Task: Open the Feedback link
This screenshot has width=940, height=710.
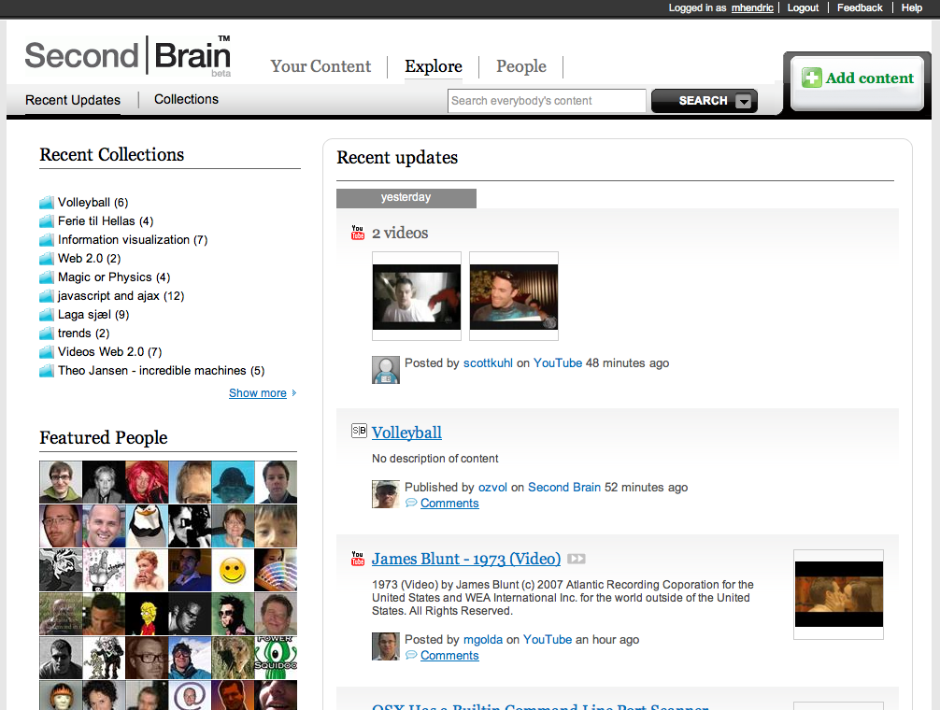Action: pyautogui.click(x=860, y=7)
